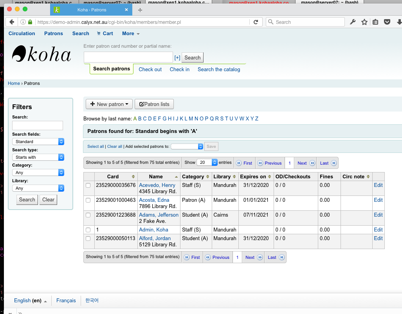
Task: Sort table by Card column arrows
Action: pyautogui.click(x=133, y=177)
